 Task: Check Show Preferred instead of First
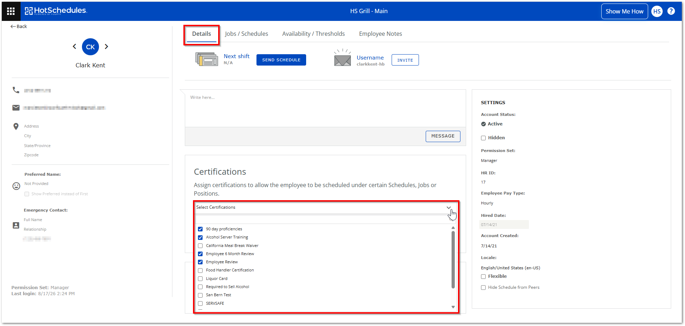pos(27,194)
